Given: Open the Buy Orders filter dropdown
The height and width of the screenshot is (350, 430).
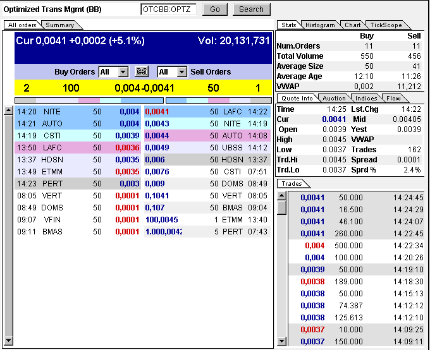Looking at the screenshot, I should [x=123, y=72].
